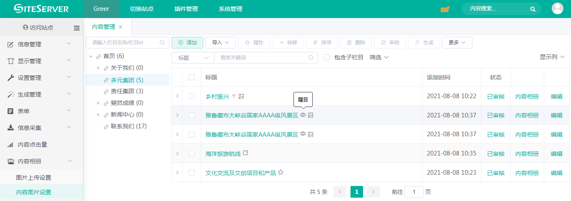Collapse sidebar using the hamburger icon
571x201 pixels.
coord(77,28)
